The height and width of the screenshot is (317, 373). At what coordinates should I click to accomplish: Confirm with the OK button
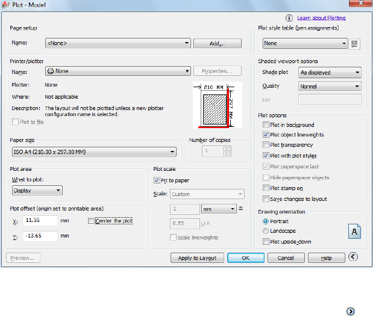tap(246, 258)
